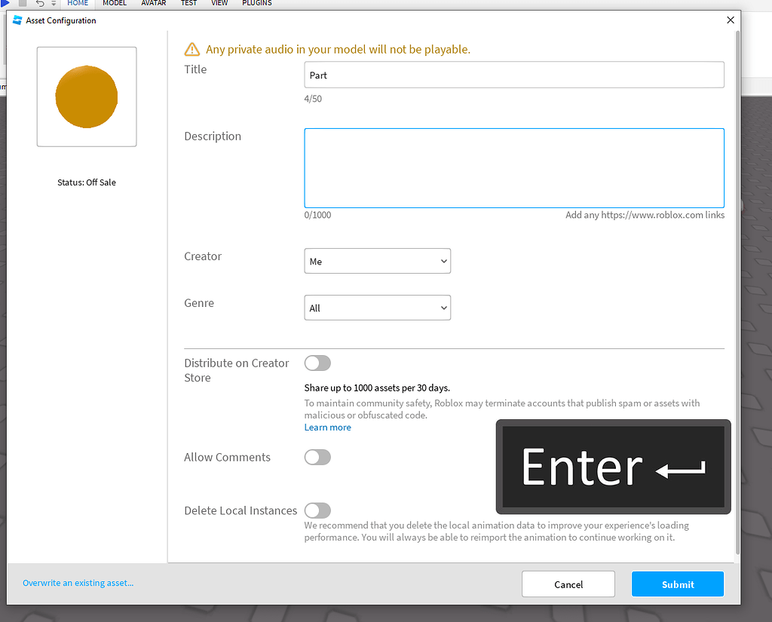The image size is (772, 622).
Task: Click the Play icon in quick access toolbar
Action: point(5,3)
